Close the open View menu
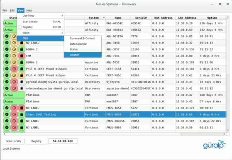This screenshot has width=232, height=160. click(x=20, y=10)
